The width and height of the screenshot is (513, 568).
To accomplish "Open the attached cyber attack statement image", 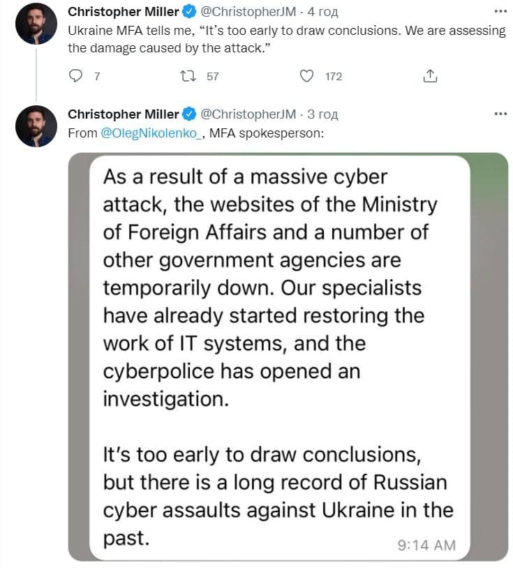I will point(288,356).
